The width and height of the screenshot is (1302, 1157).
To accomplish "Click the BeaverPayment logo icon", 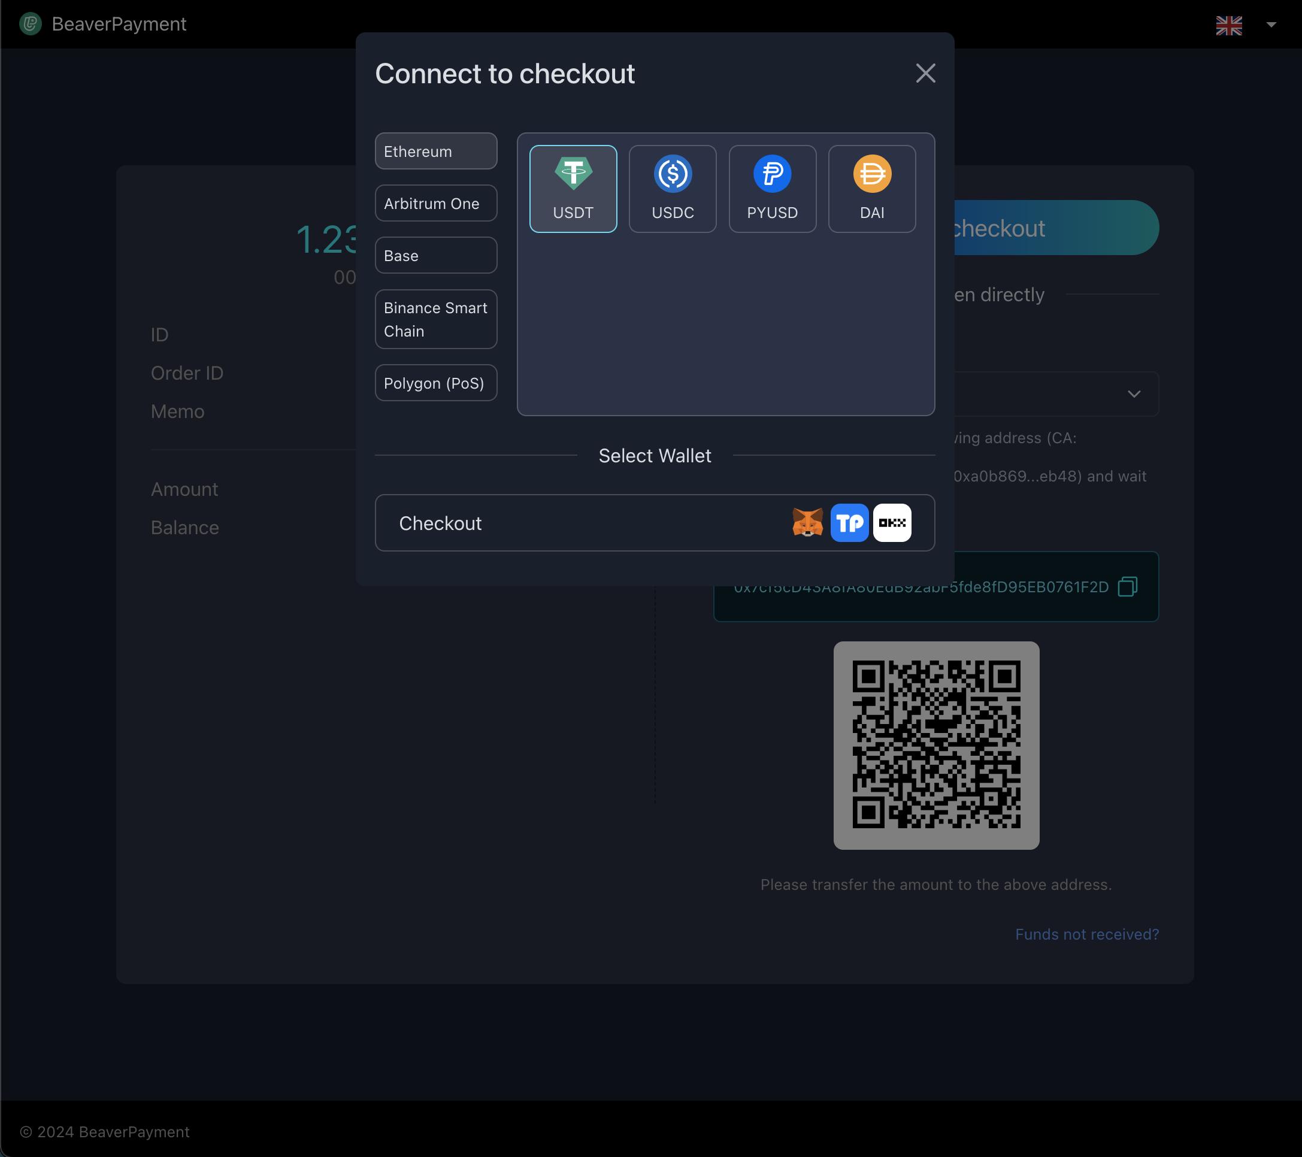I will click(30, 24).
